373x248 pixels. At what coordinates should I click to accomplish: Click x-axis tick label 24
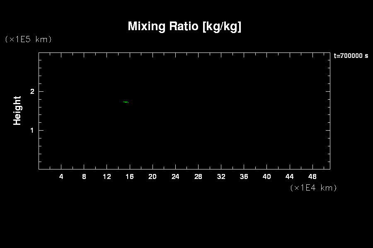[175, 176]
